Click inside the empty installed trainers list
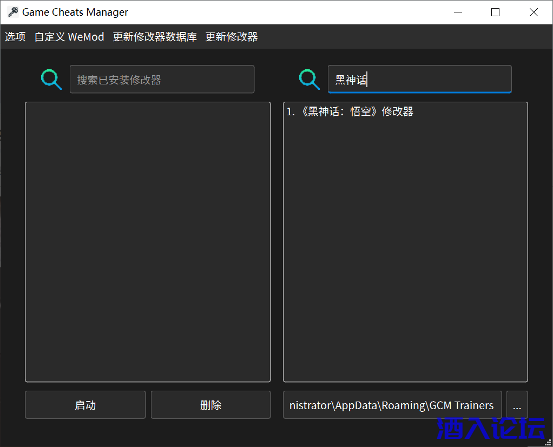The height and width of the screenshot is (447, 553). point(148,241)
